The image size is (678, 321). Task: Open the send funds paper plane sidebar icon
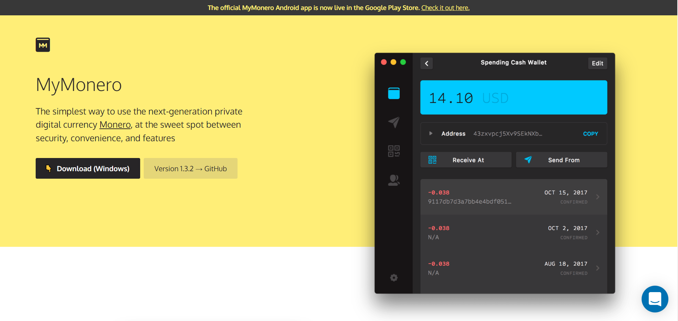394,122
